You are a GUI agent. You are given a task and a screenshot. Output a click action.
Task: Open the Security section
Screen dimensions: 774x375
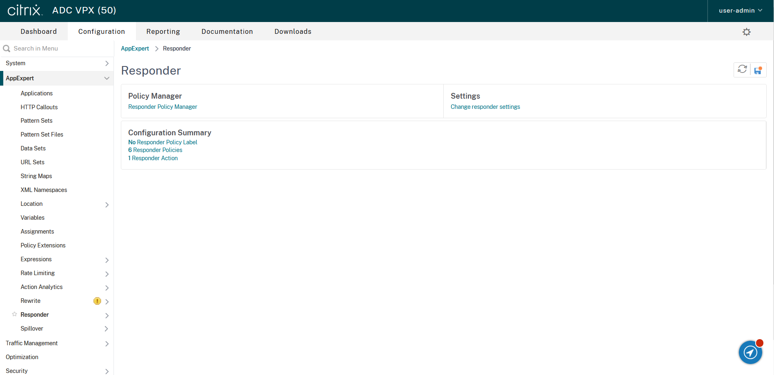pos(17,371)
